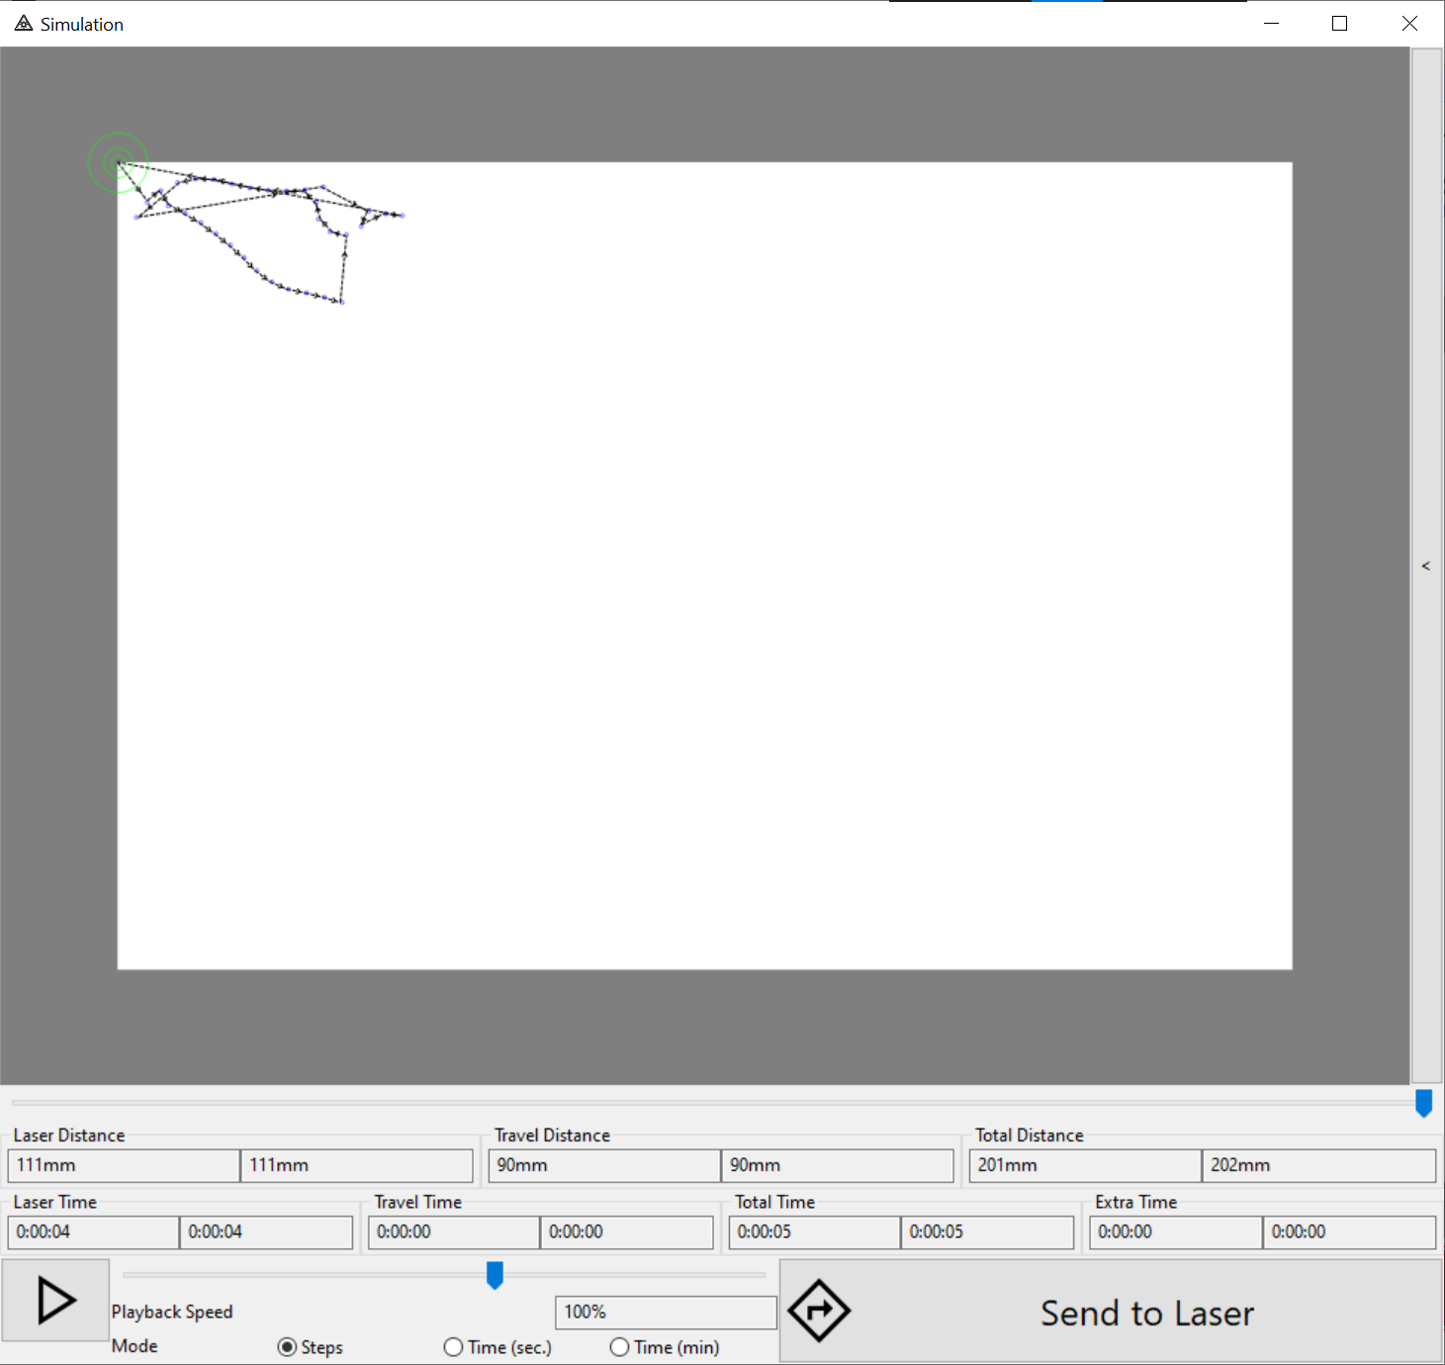Click the Total Time label
This screenshot has height=1365, width=1445.
point(775,1202)
